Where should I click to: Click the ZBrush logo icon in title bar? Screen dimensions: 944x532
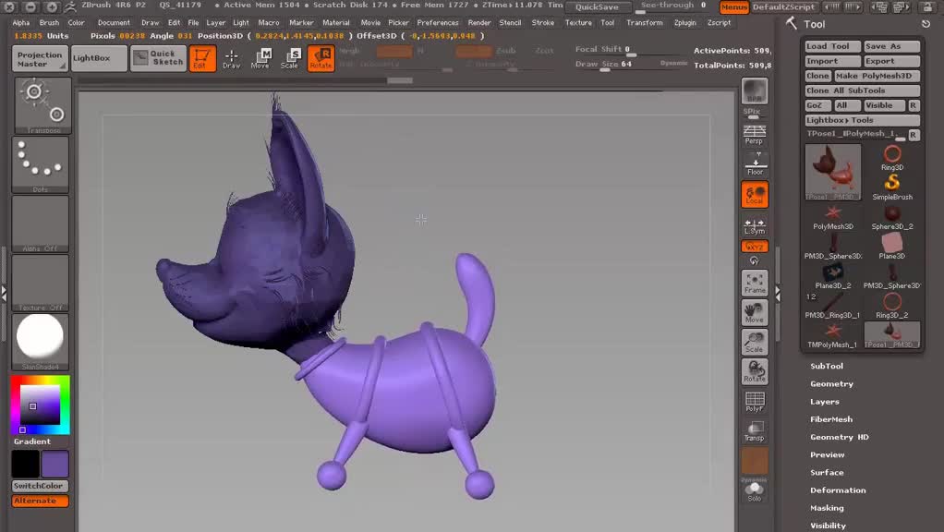coord(70,6)
